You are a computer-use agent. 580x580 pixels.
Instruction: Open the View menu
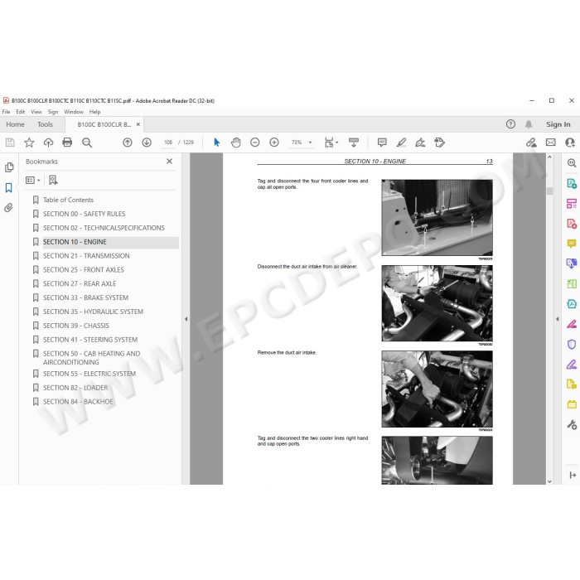(36, 112)
